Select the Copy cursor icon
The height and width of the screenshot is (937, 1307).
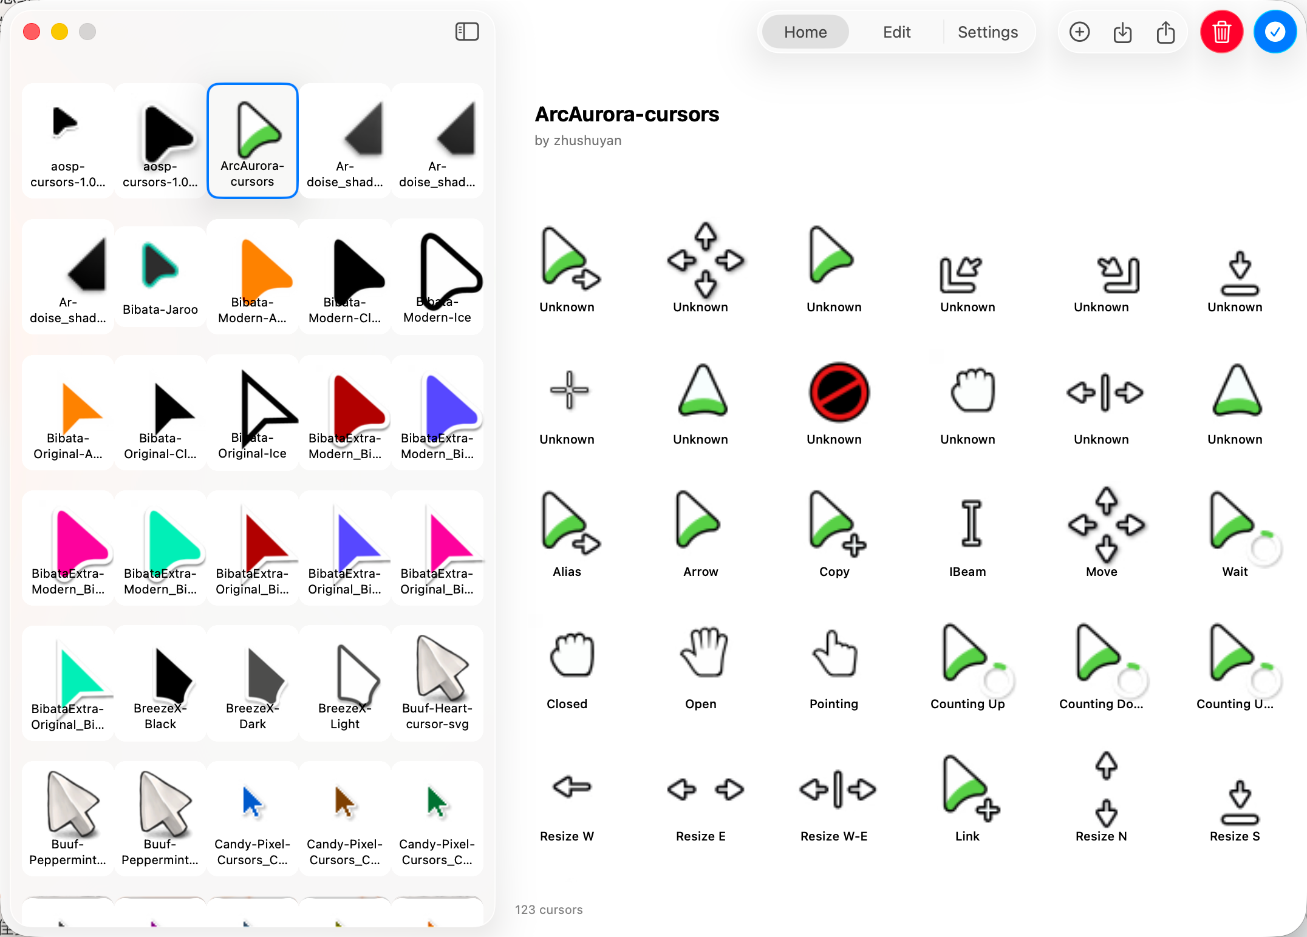pyautogui.click(x=837, y=523)
